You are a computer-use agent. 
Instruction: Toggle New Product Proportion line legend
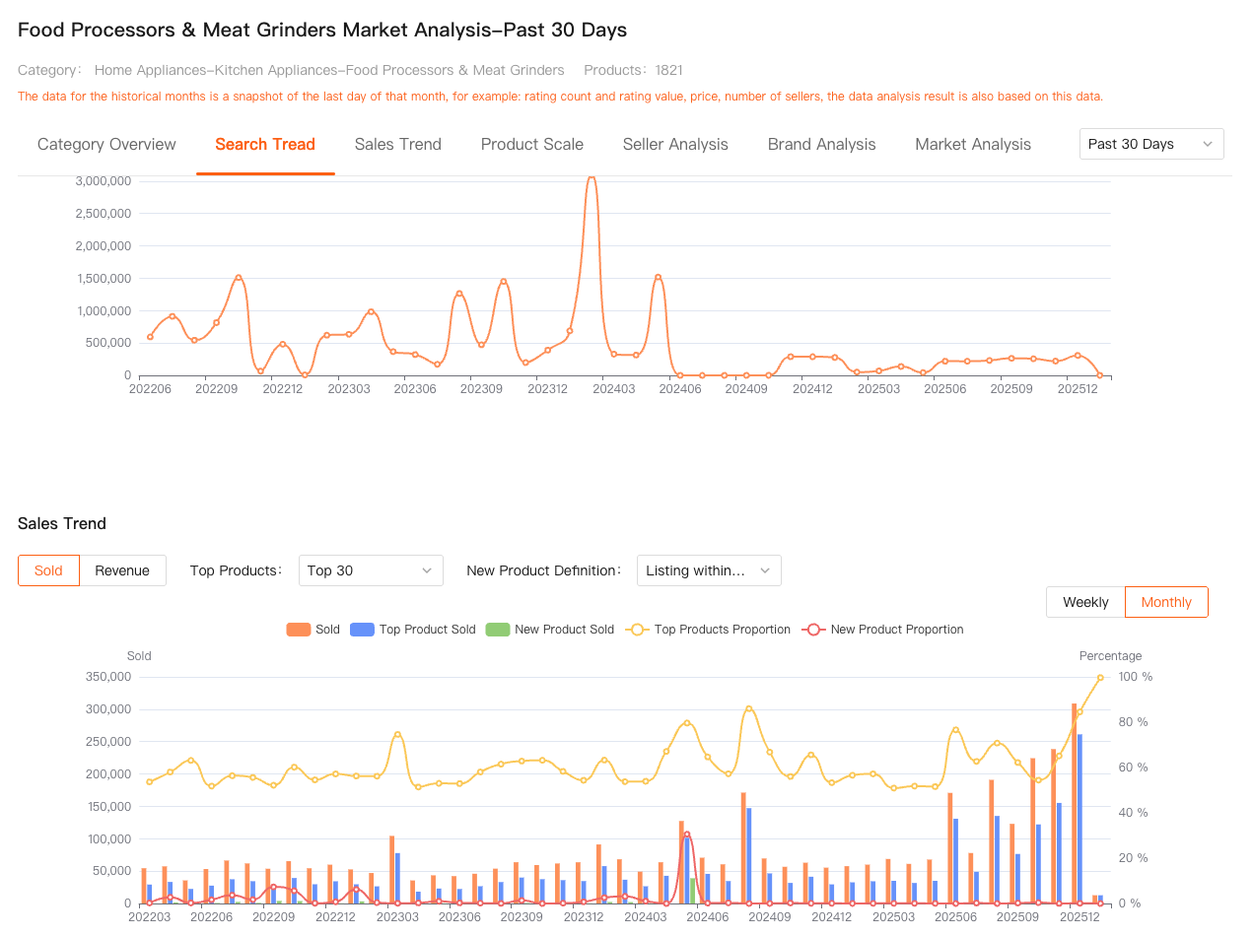pyautogui.click(x=883, y=630)
